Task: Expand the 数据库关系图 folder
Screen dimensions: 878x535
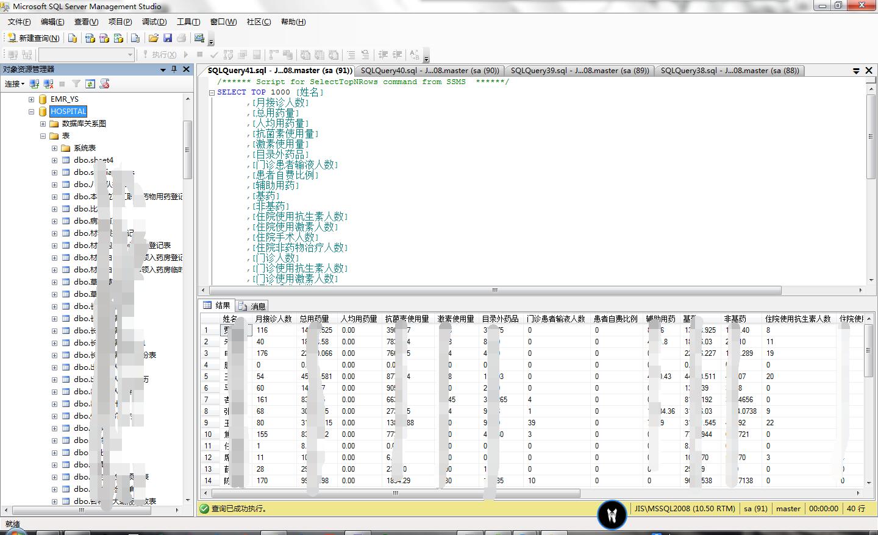Action: [43, 124]
